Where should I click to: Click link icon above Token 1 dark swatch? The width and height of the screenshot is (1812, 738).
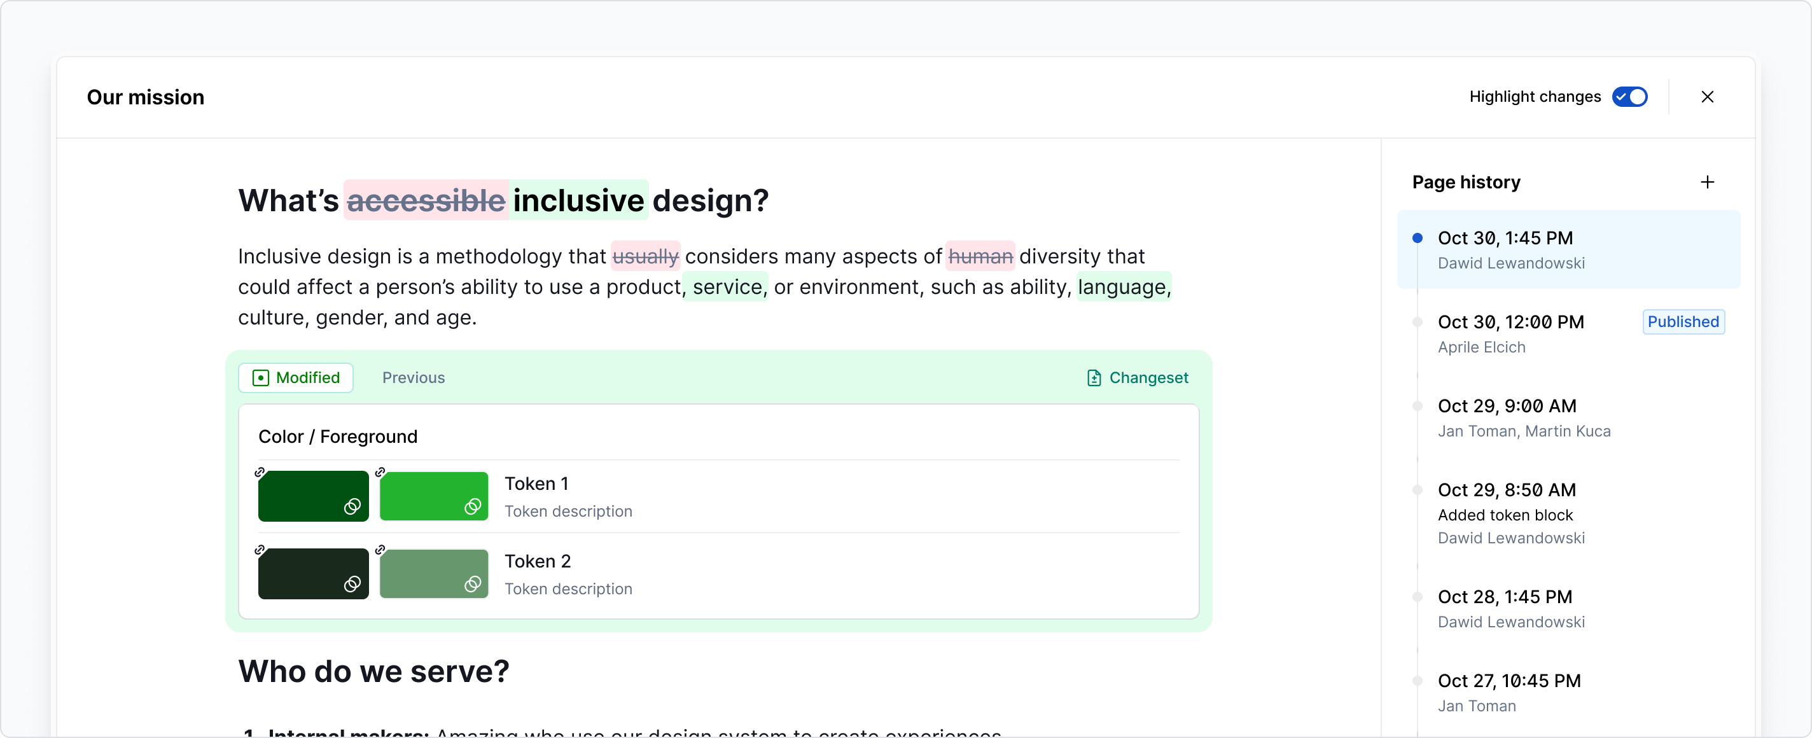click(x=260, y=472)
